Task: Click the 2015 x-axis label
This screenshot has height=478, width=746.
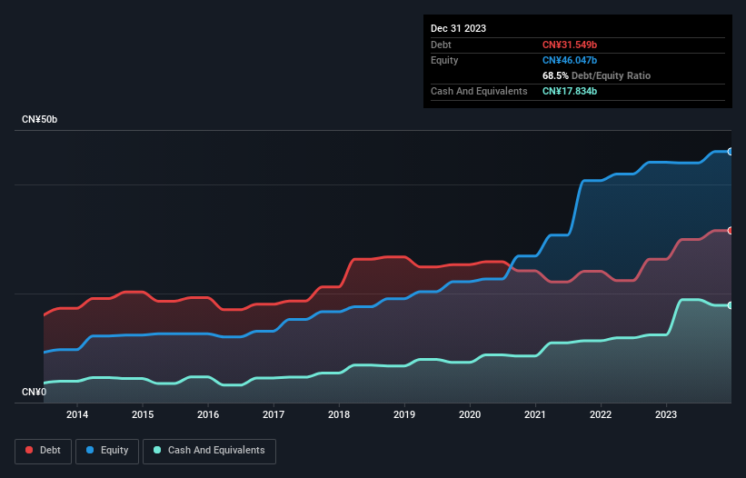Action: (143, 414)
